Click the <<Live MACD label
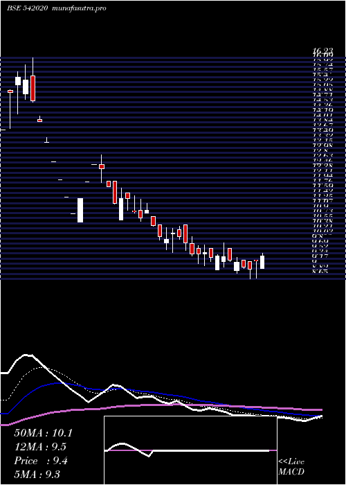The width and height of the screenshot is (346, 485). (291, 467)
